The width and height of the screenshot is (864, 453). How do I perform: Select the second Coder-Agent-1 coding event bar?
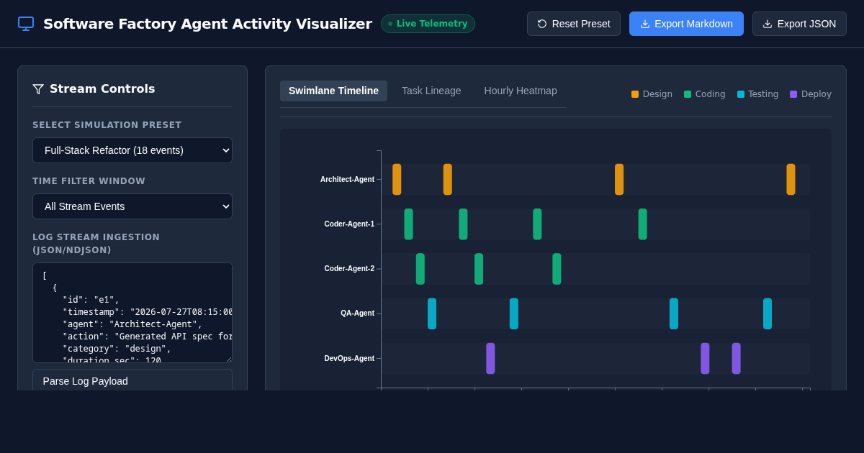(463, 224)
